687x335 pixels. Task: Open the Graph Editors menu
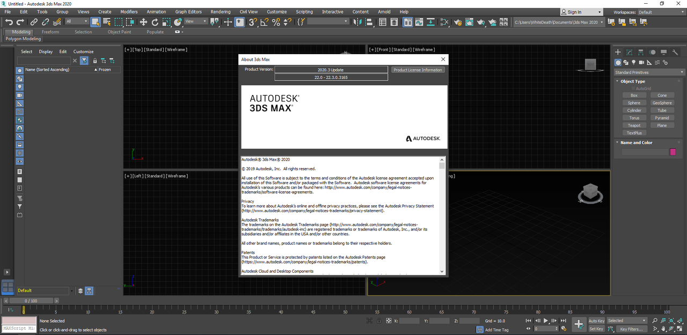point(188,12)
